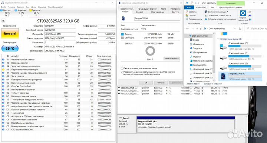This screenshot has width=267, height=143.
Task: Toggle Сжать этот диск для экономии места checkbox
Action: point(122,68)
